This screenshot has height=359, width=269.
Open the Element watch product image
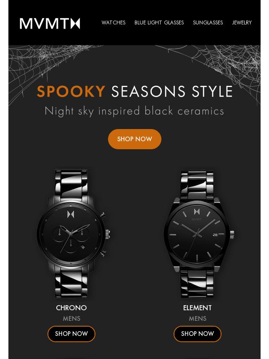[198, 234]
